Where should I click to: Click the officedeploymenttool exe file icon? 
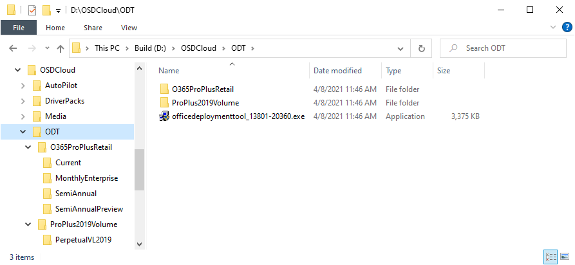164,116
